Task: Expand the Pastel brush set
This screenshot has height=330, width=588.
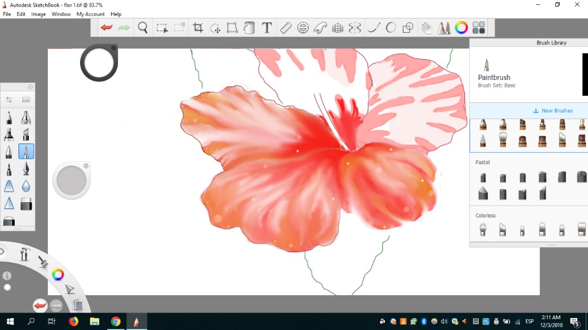Action: [x=483, y=162]
